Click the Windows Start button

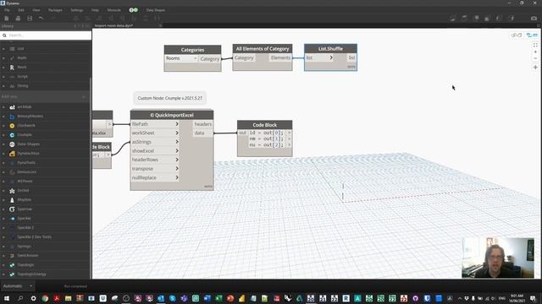point(7,298)
